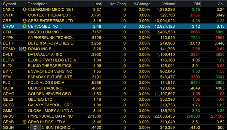Click the HYPERSCALE DATA INC description

(x=50, y=116)
